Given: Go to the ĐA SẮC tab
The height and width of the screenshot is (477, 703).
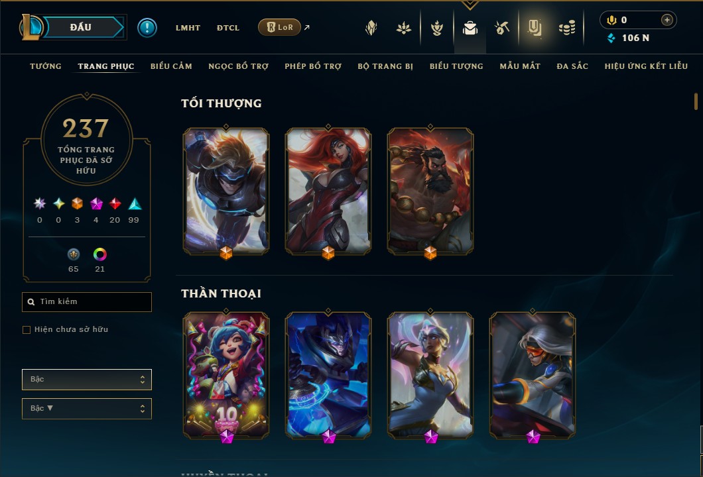Looking at the screenshot, I should (x=572, y=66).
